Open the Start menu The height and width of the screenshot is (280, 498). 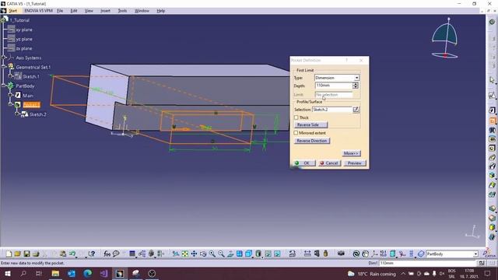(12, 11)
